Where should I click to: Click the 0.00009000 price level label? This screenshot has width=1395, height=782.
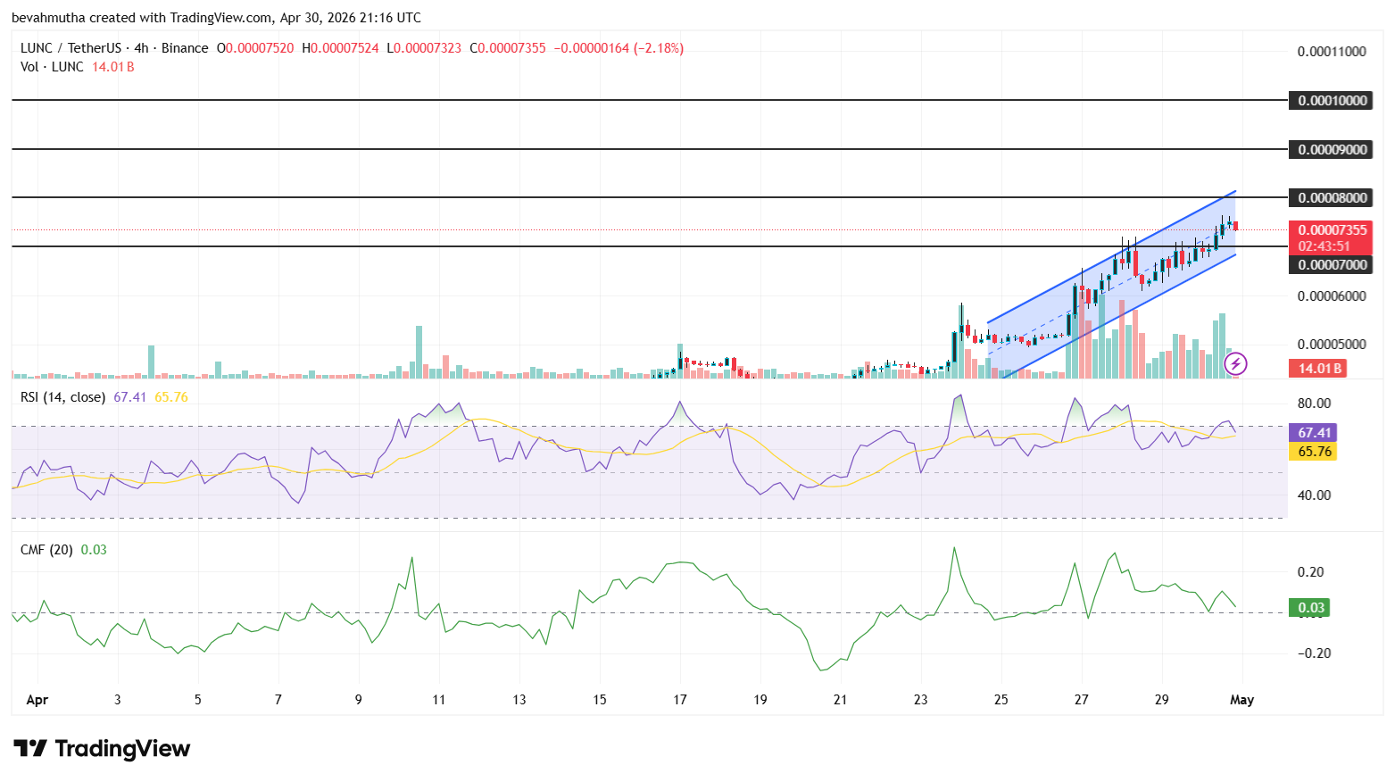[1332, 149]
